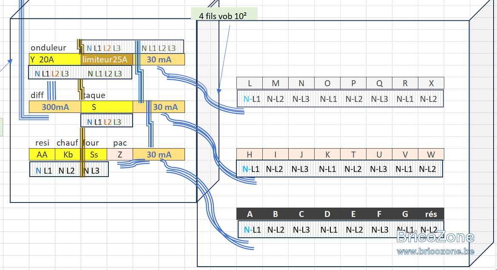497x270 pixels.
Task: Click the top '30 mA' orange cell
Action: (159, 59)
